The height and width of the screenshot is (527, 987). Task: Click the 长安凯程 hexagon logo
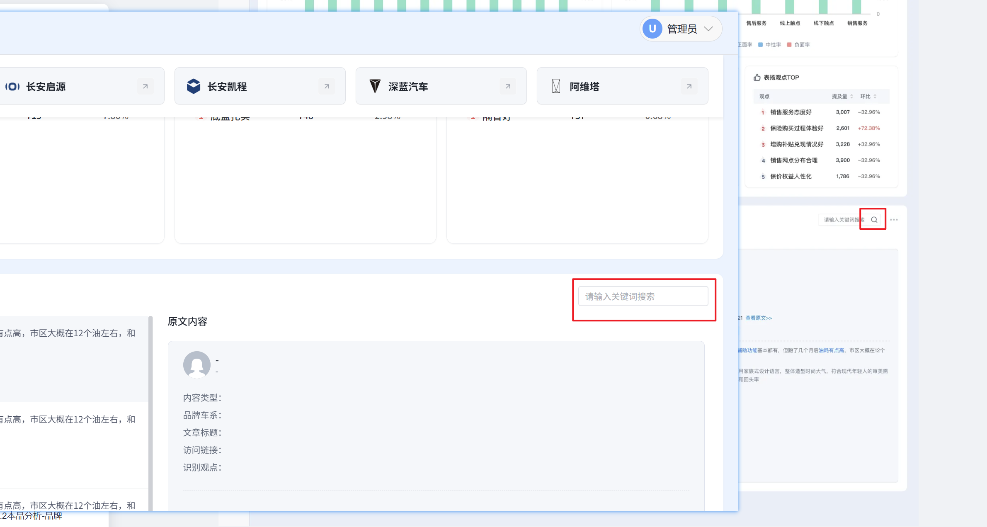click(x=194, y=86)
